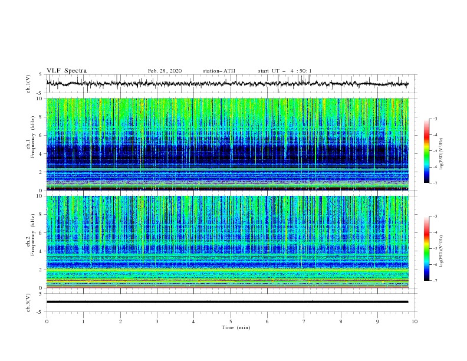Click the 6 kHz tick on ch.2 frequency axis
Image resolution: width=467 pixels, height=361 pixels.
[x=41, y=233]
